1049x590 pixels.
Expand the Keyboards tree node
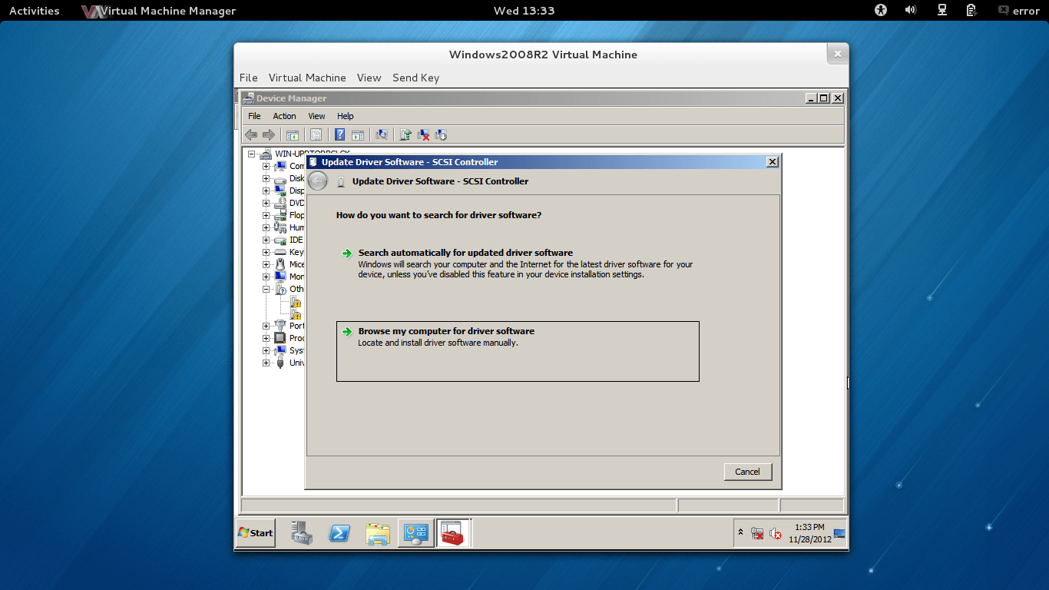coord(266,252)
